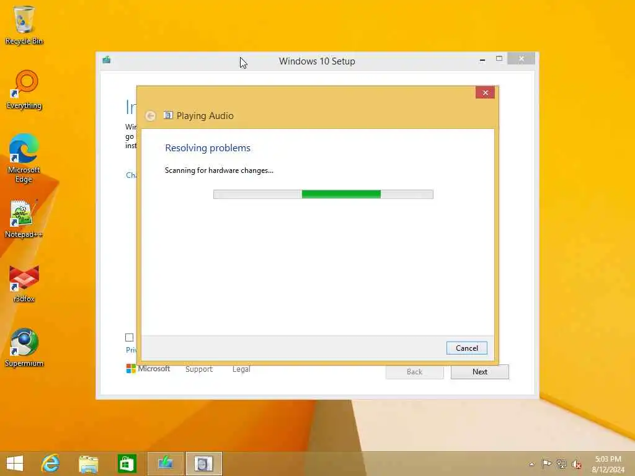Open the Recycle Bin desktop icon
The height and width of the screenshot is (476, 635).
coord(24,25)
